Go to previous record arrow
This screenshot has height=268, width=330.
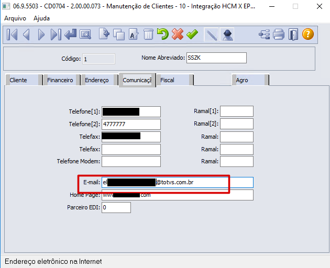click(x=27, y=35)
